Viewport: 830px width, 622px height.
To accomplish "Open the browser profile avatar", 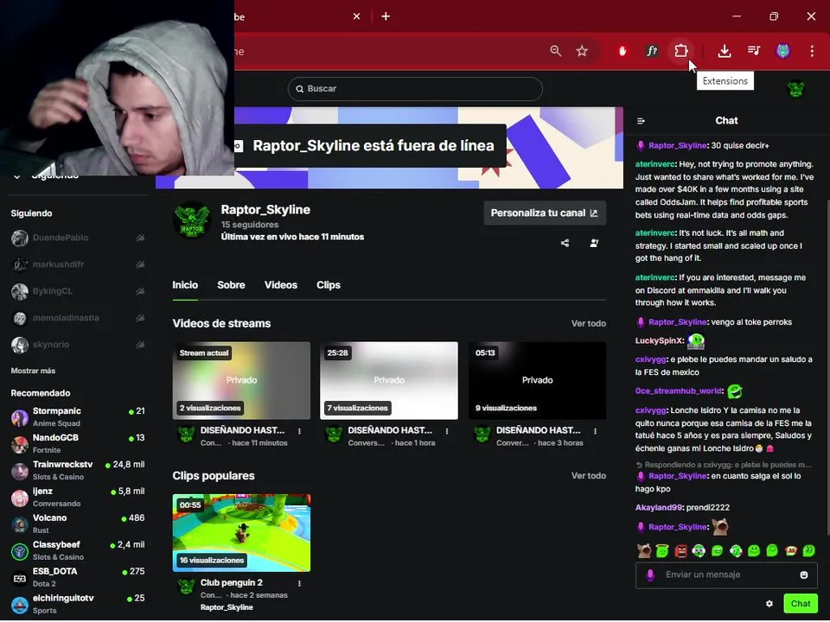I will pos(782,51).
